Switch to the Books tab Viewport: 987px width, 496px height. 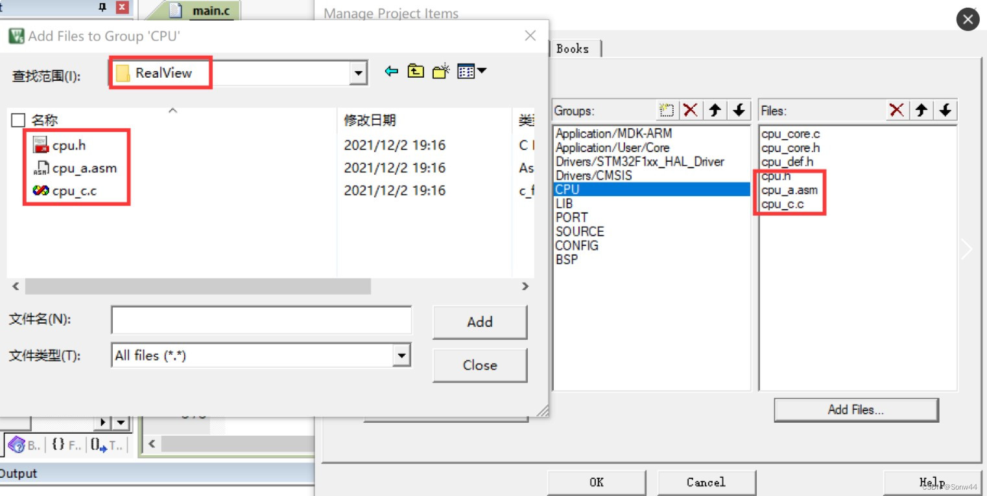(573, 49)
